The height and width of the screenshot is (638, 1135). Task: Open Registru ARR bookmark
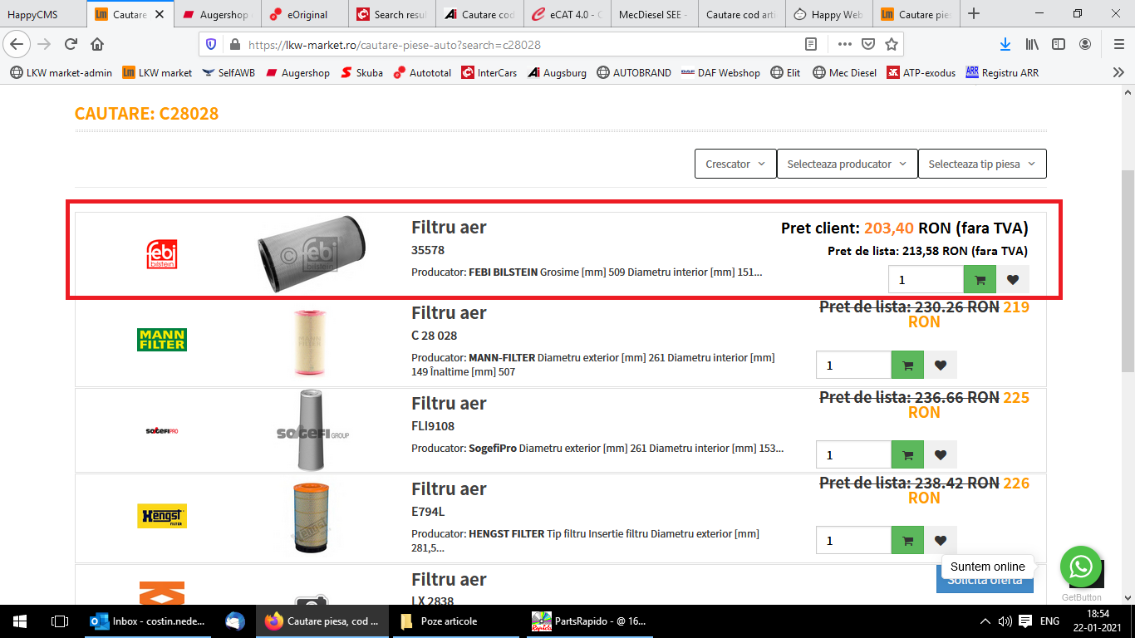click(1002, 72)
